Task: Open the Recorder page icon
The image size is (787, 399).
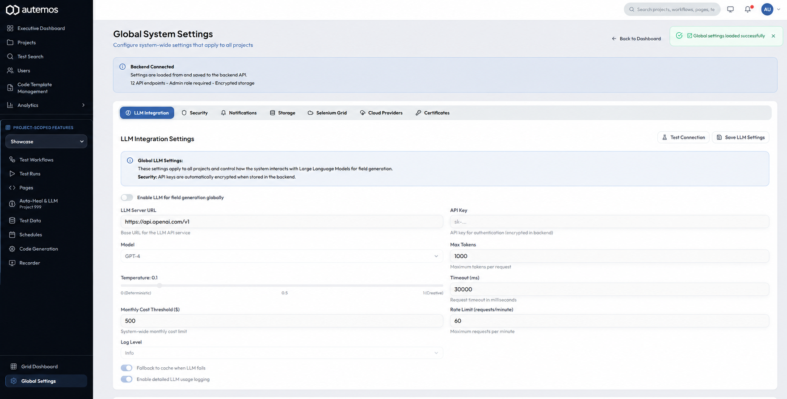Action: (12, 263)
